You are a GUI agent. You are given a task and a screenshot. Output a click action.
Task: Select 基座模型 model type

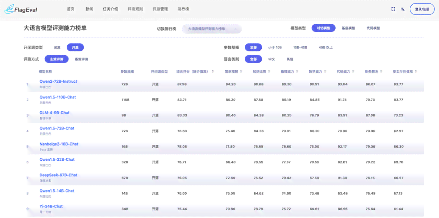tap(348, 28)
